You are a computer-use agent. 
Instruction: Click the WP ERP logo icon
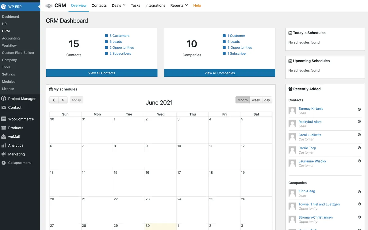(x=4, y=6)
